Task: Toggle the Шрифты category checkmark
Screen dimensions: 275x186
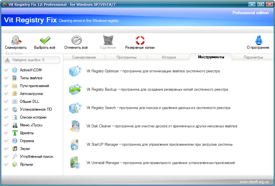Action: (6, 133)
